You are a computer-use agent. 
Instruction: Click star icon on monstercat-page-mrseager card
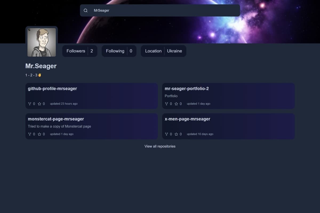click(x=39, y=134)
